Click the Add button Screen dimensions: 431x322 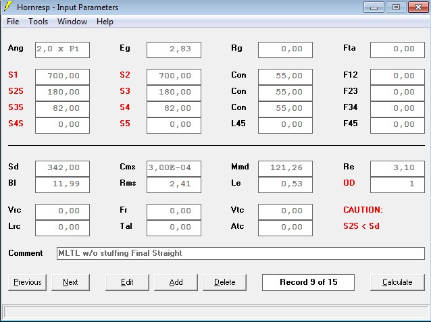click(x=176, y=282)
